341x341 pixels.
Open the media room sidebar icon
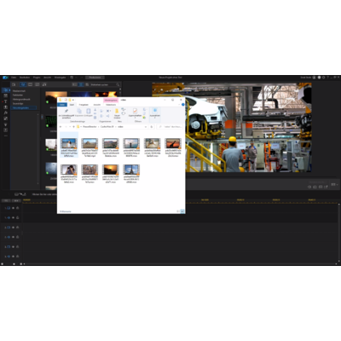click(x=6, y=90)
